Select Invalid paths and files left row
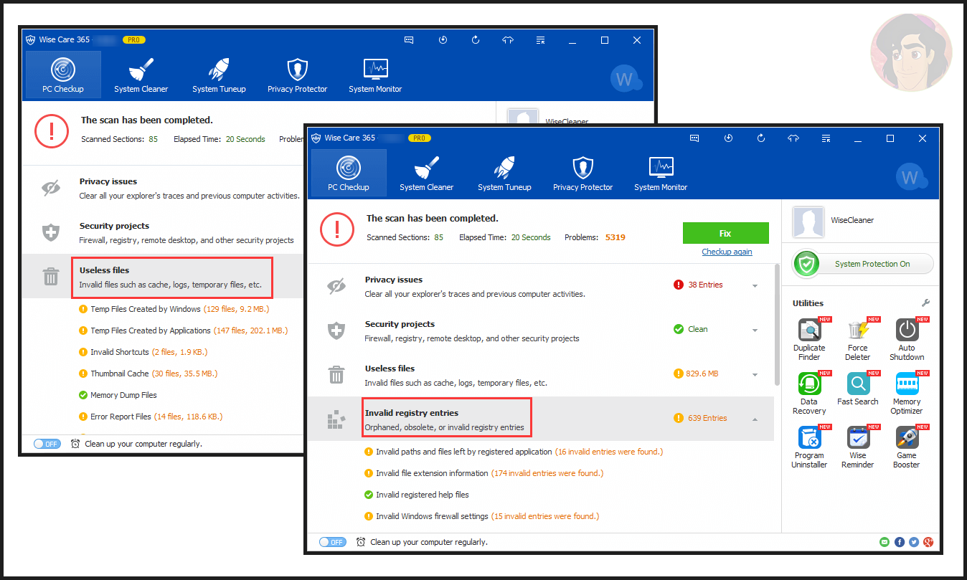Viewport: 967px width, 580px height. [514, 452]
